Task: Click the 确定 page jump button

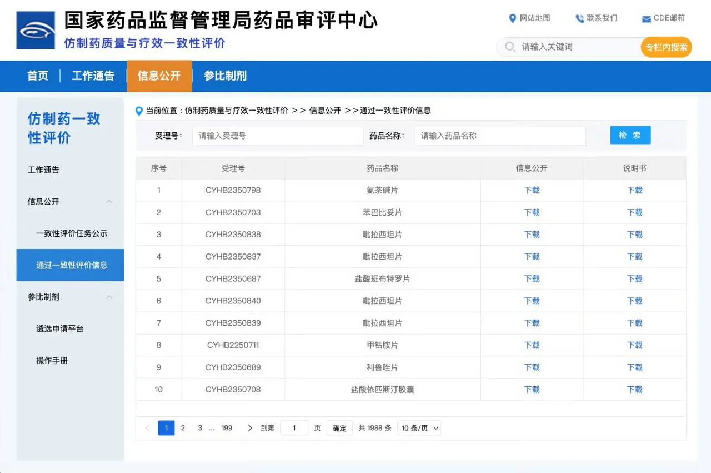Action: (x=339, y=428)
